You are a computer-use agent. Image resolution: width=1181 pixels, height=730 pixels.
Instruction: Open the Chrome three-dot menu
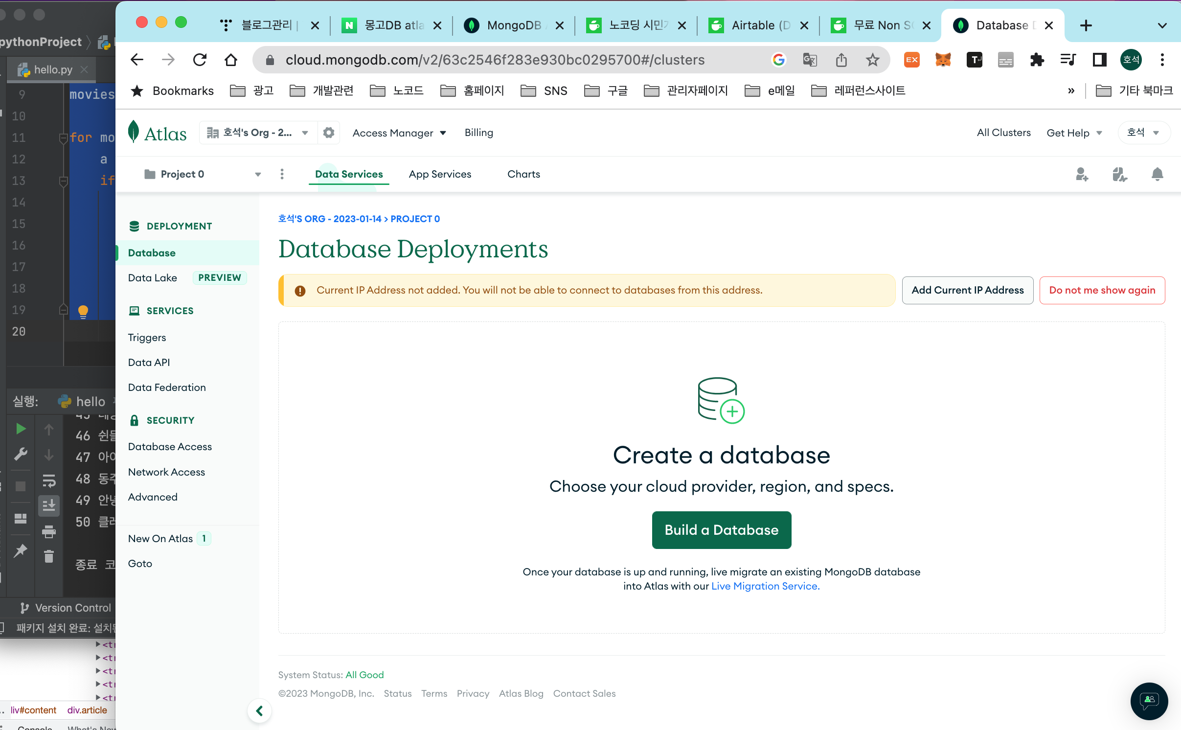(x=1162, y=60)
